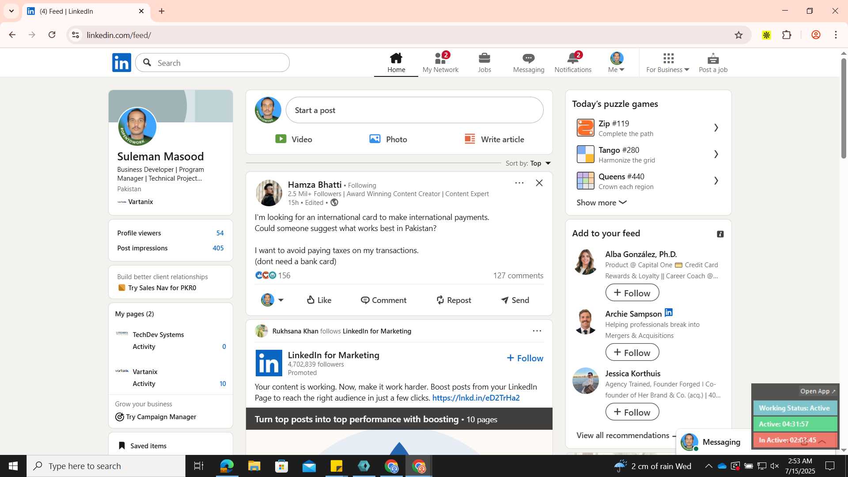848x477 pixels.
Task: Open the view site information icon
Action: coord(76,35)
